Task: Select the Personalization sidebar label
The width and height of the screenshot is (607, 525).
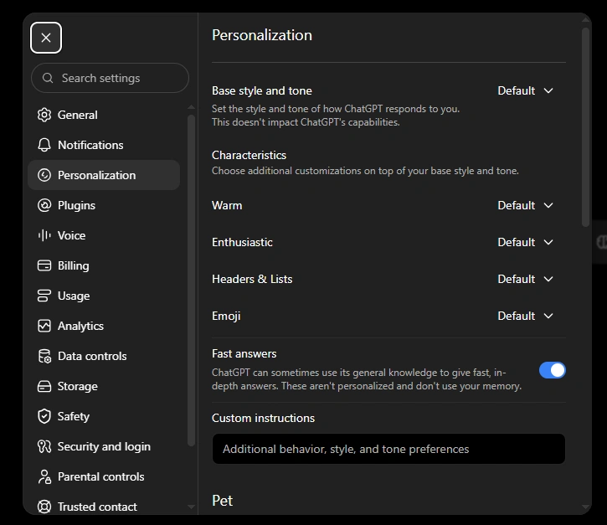Action: coord(97,175)
